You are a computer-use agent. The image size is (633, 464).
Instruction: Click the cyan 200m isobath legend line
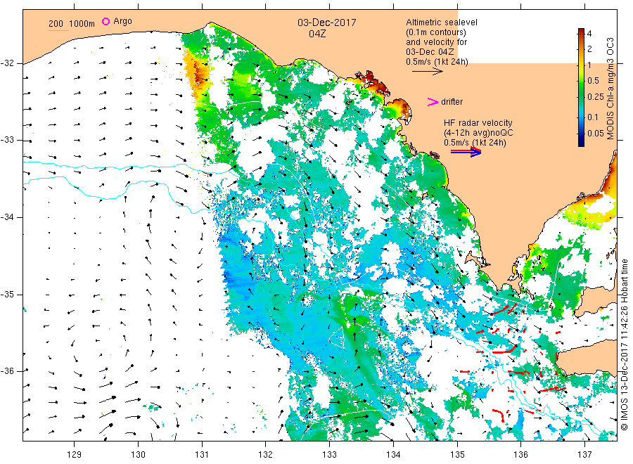point(58,31)
